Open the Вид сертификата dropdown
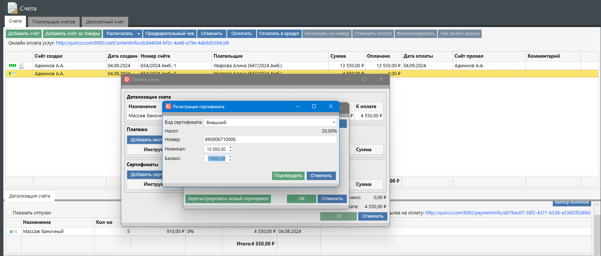 [334, 123]
